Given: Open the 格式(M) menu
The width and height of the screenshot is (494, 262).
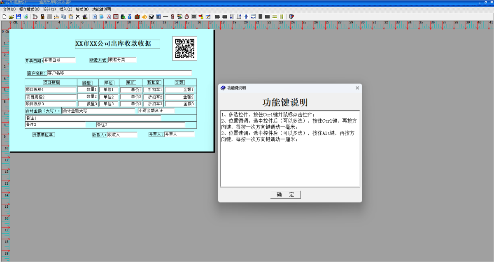Looking at the screenshot, I should pos(82,9).
